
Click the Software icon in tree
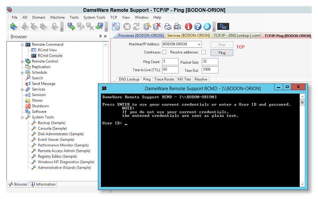coord(28,111)
